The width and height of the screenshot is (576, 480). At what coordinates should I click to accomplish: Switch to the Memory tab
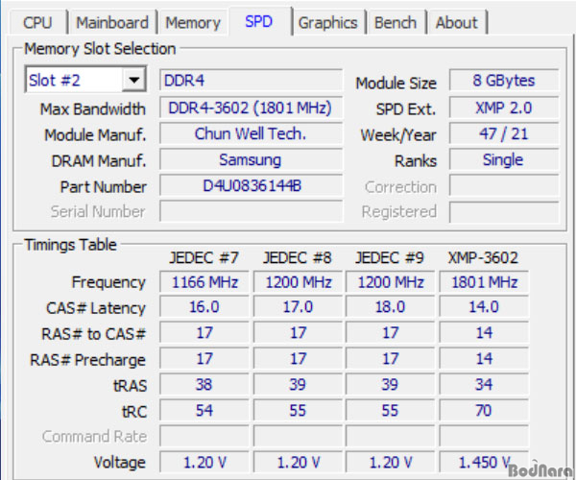193,23
